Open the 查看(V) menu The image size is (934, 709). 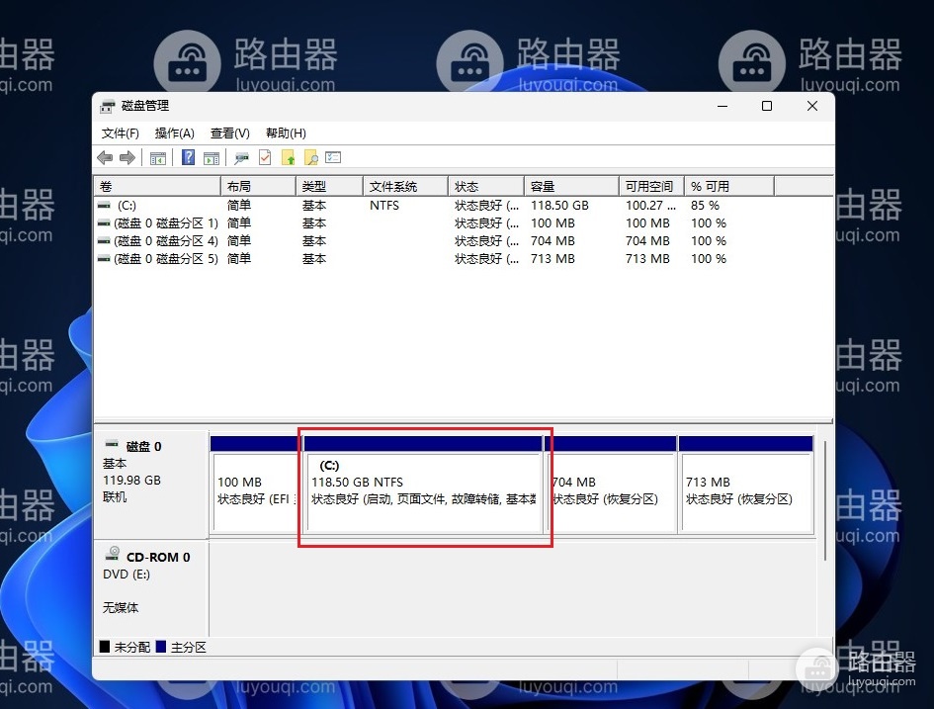(230, 133)
